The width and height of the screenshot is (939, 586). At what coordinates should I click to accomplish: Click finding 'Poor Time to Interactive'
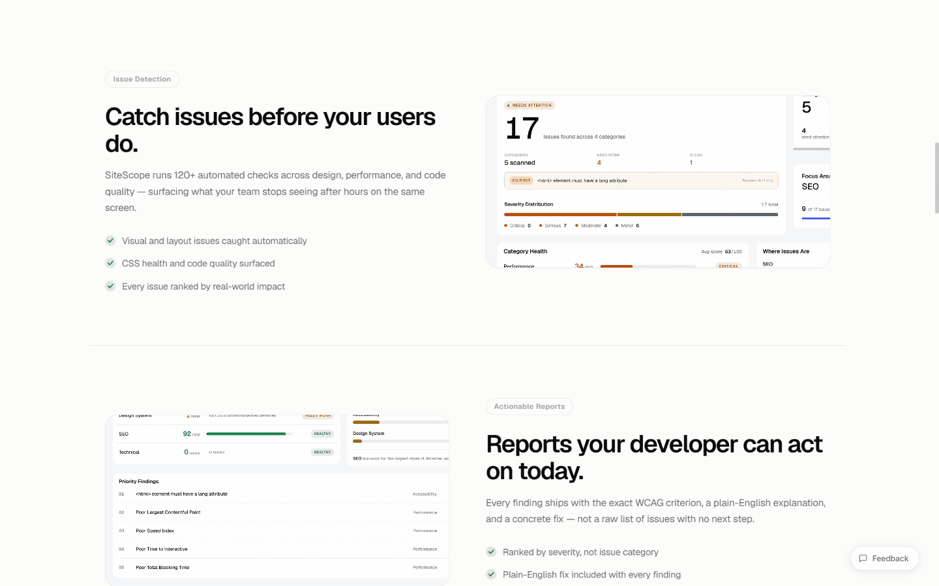[162, 549]
